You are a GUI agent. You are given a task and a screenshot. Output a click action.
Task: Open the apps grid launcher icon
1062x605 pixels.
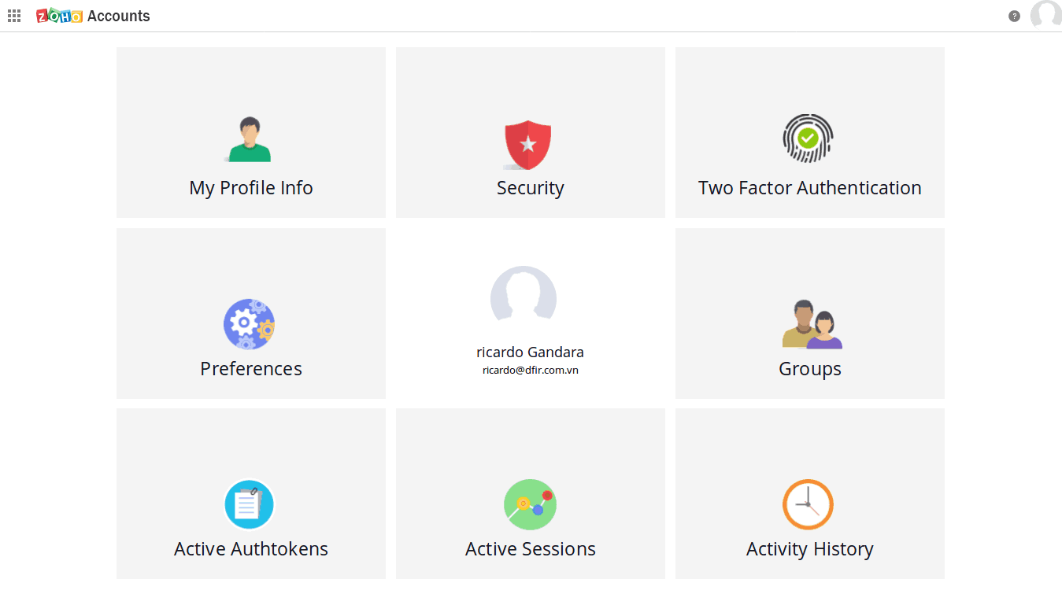click(14, 16)
